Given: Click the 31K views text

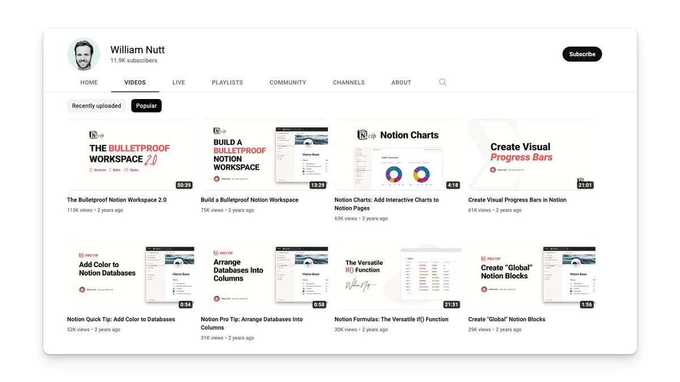Looking at the screenshot, I should click(212, 338).
